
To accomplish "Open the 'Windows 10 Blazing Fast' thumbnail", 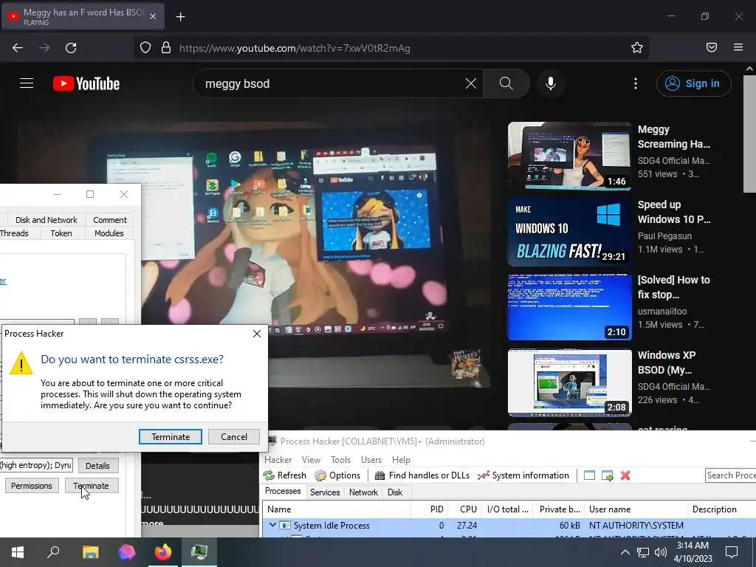I will 569,231.
